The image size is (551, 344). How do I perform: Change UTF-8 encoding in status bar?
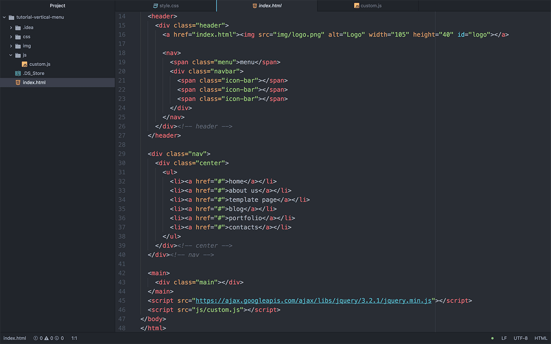521,338
